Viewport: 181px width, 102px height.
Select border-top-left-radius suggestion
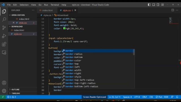tap(97, 80)
